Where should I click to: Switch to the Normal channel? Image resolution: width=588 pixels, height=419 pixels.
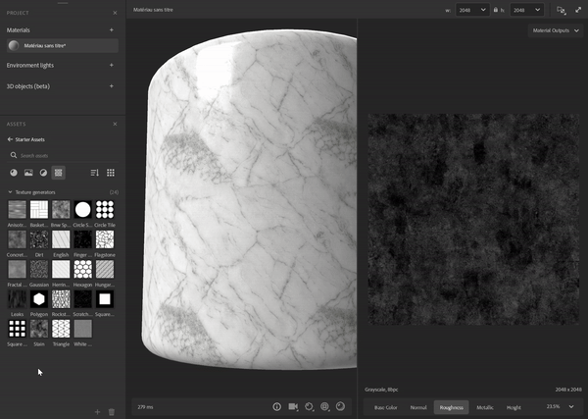pyautogui.click(x=418, y=407)
